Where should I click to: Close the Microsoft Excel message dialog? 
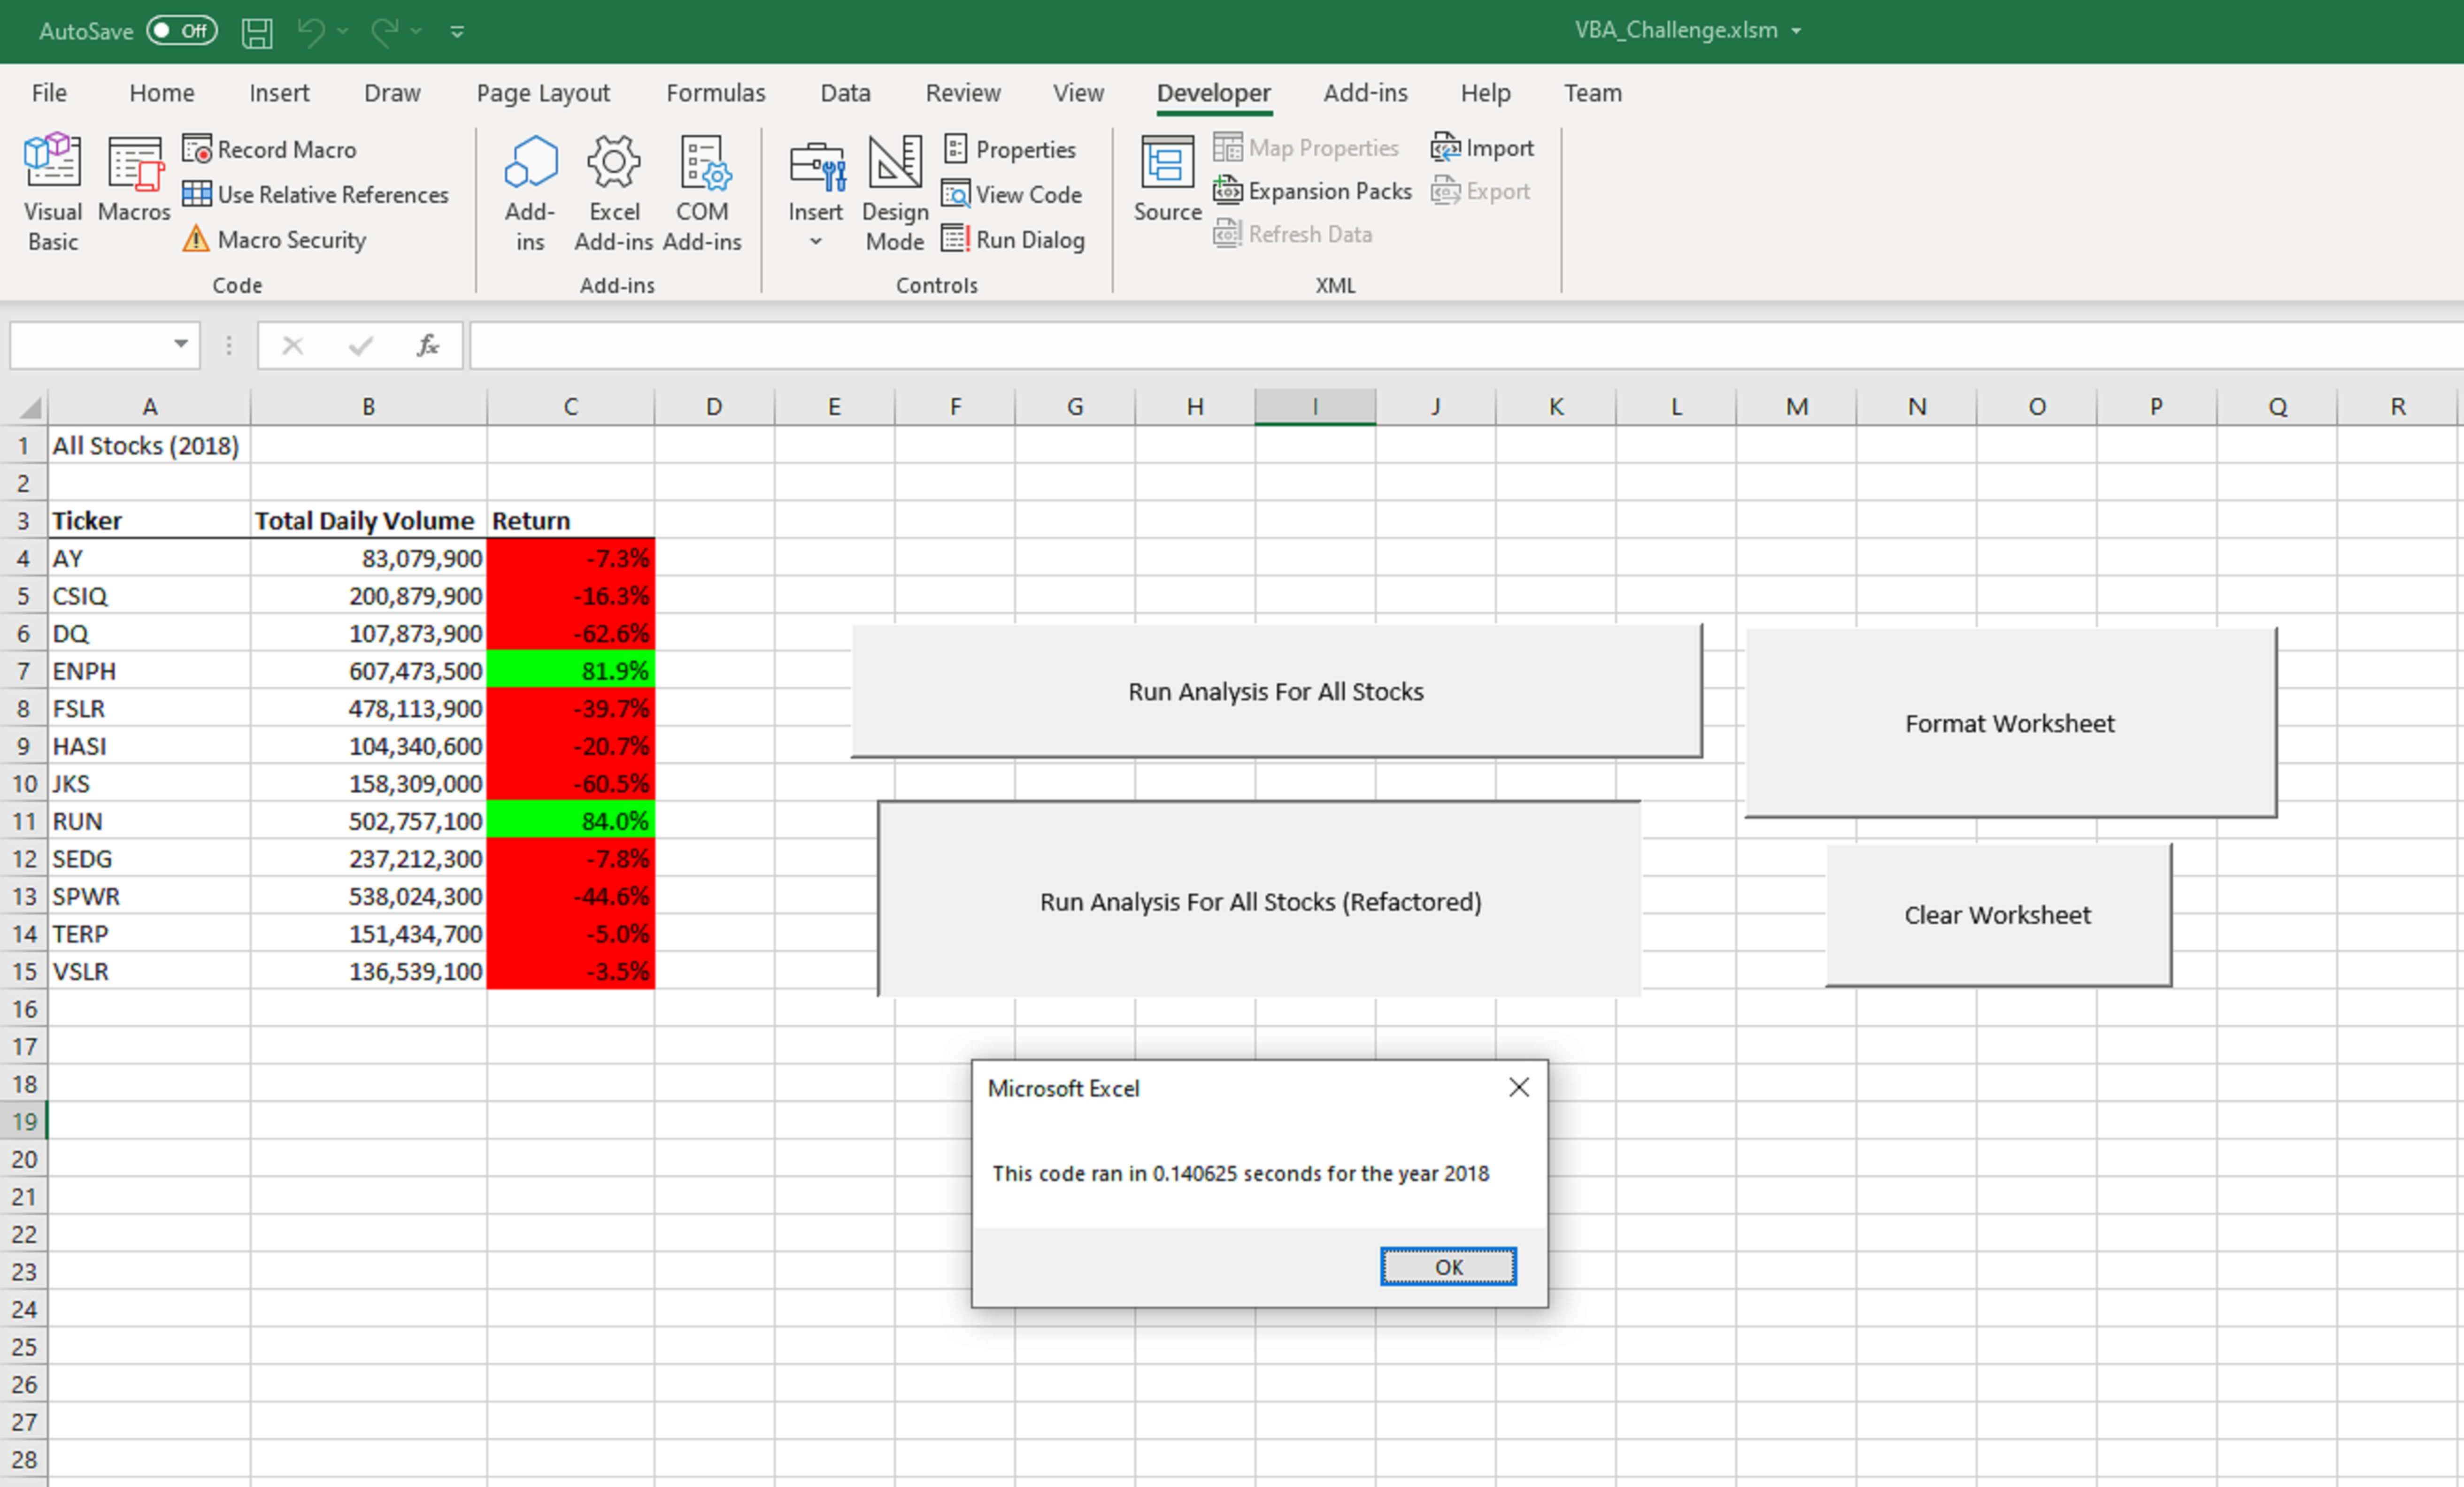[1519, 1087]
